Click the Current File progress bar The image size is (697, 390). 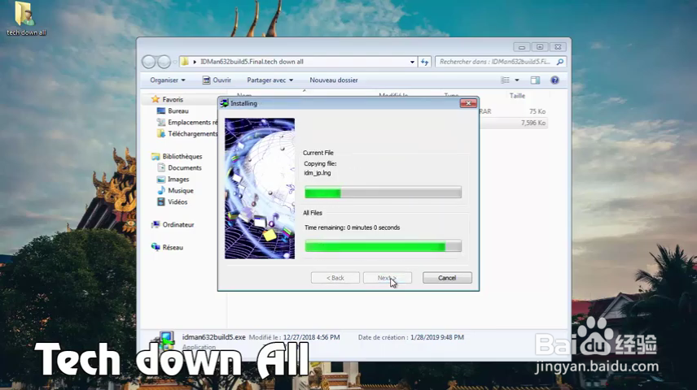(x=383, y=193)
